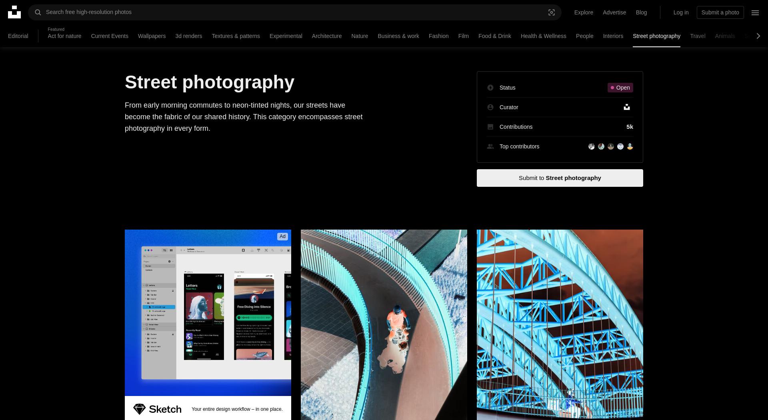Open the Film category
Viewport: 768px width, 420px height.
coord(463,36)
